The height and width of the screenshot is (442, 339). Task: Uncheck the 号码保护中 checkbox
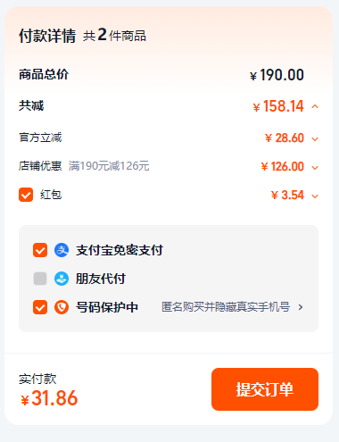click(40, 307)
